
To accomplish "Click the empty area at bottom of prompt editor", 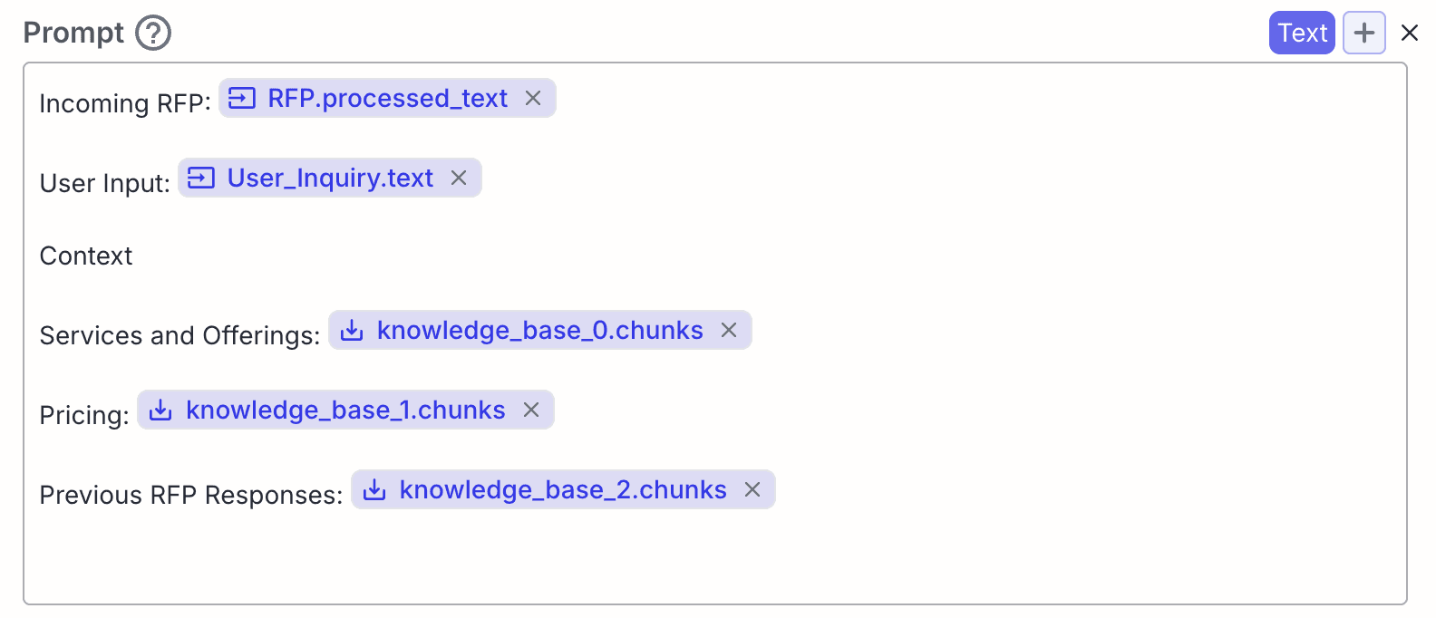I will [714, 557].
